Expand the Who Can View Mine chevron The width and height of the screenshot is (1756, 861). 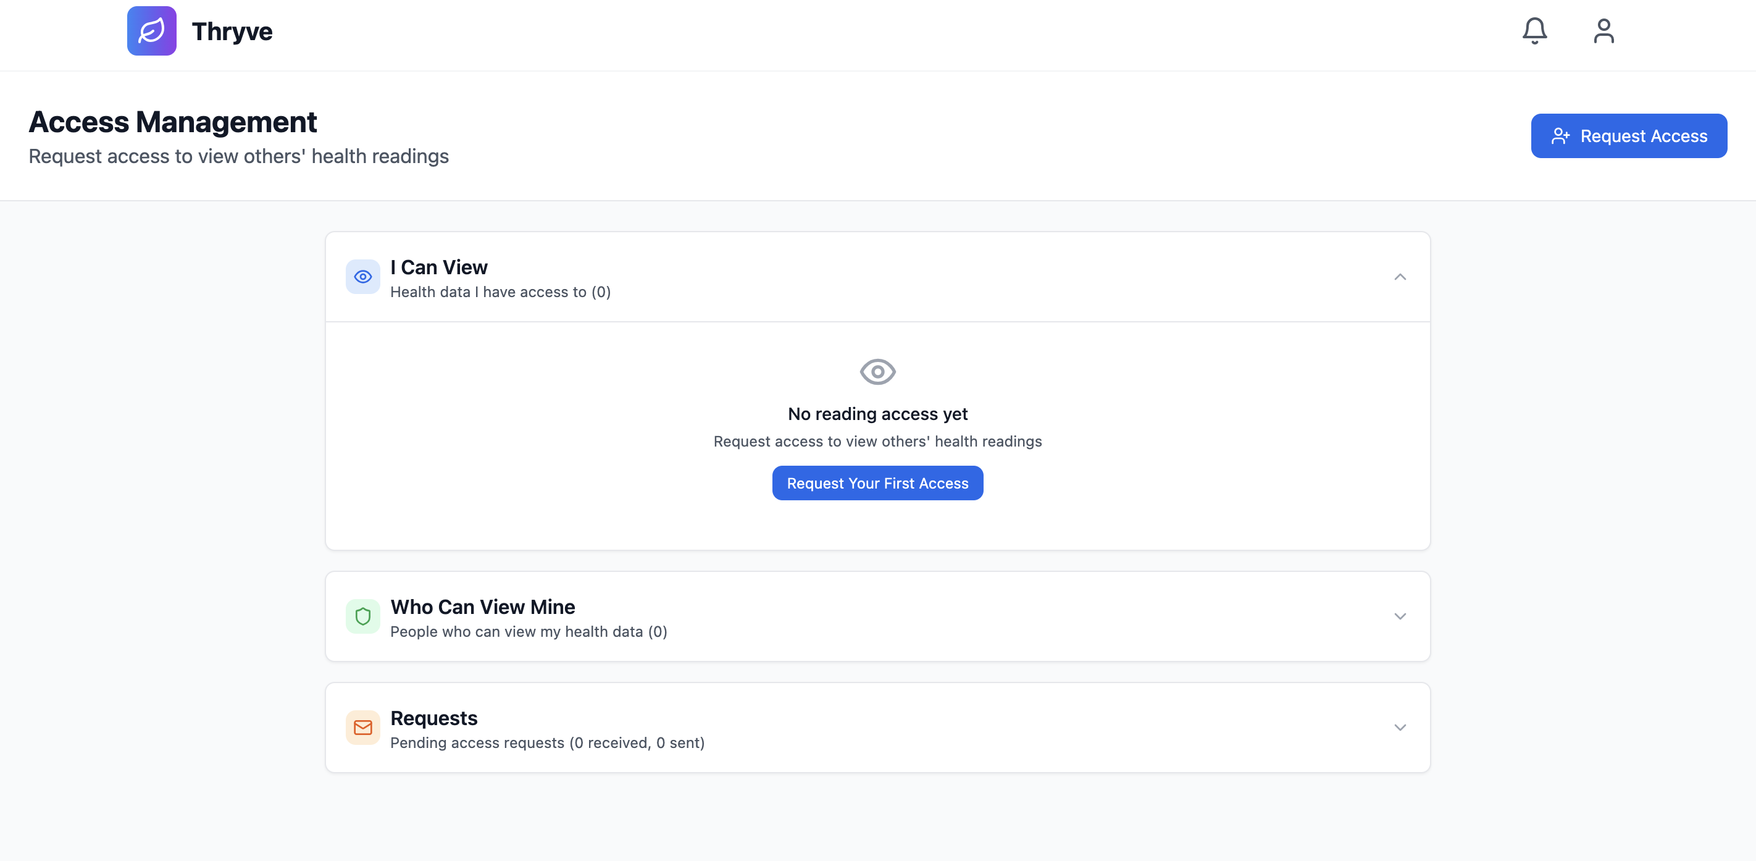[x=1400, y=616]
